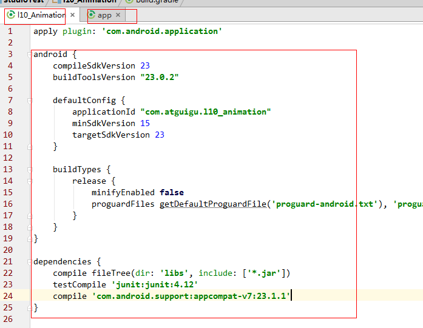Click line number 24 in the gutter
423x328 pixels.
click(8, 296)
